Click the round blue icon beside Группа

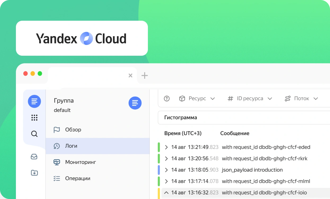pyautogui.click(x=135, y=103)
